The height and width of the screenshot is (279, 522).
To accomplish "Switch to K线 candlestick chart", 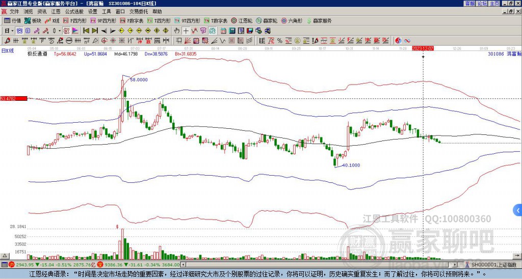I will pos(52,20).
